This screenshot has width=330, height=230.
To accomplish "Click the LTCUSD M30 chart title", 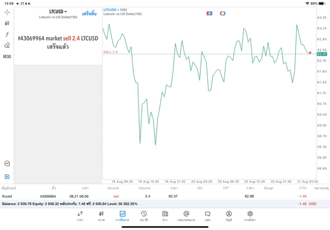I will pyautogui.click(x=115, y=10).
